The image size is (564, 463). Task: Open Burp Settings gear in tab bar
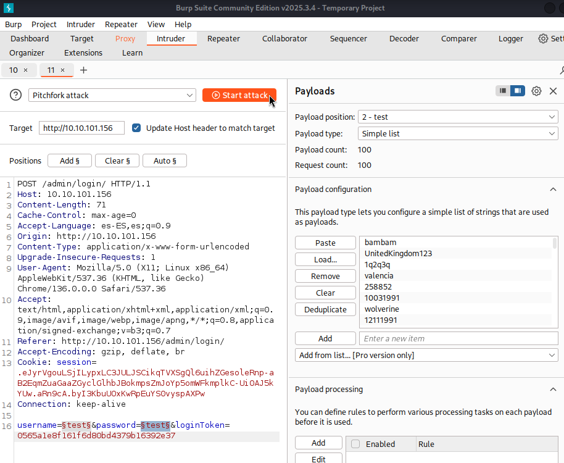543,38
